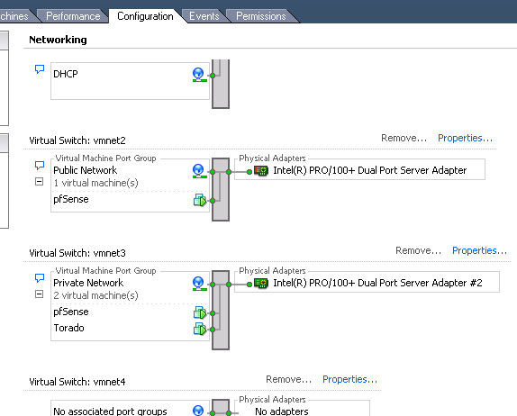Viewport: 517px width, 416px height.
Task: Click the speech bubble icon beside Public Network
Action: [x=40, y=166]
